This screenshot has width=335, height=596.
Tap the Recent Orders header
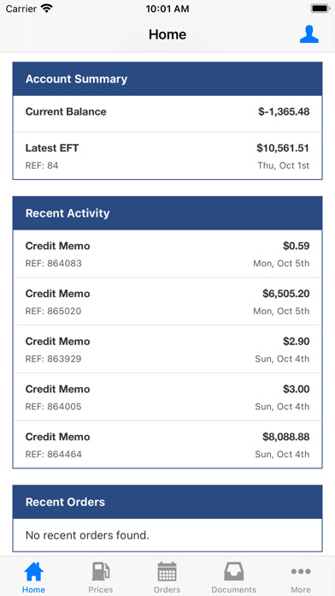[167, 502]
